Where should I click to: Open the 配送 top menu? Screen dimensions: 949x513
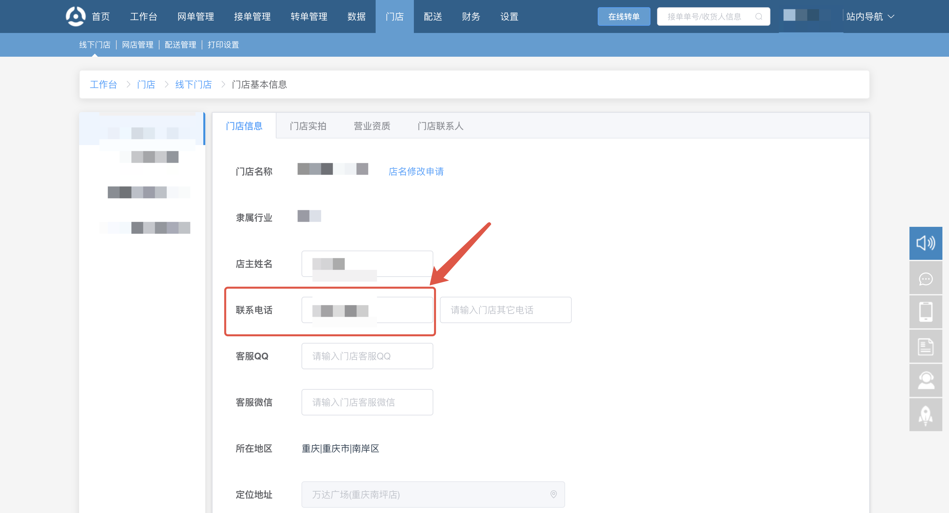tap(433, 16)
